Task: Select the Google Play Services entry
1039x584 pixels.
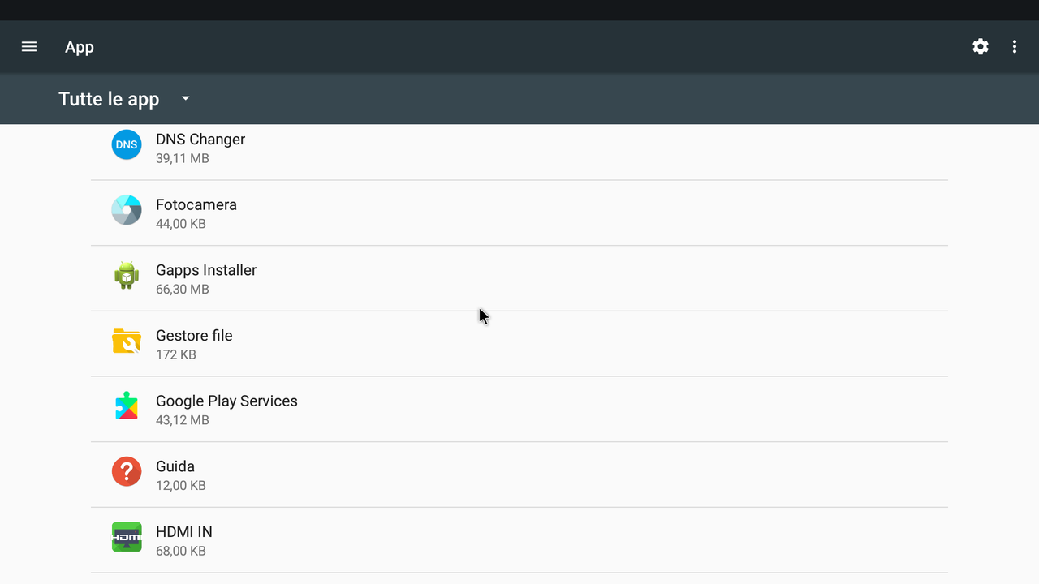Action: click(519, 410)
